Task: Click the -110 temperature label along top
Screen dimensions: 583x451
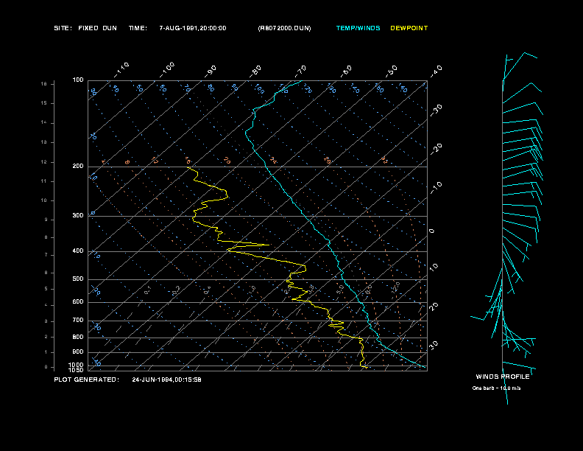Action: pyautogui.click(x=121, y=70)
